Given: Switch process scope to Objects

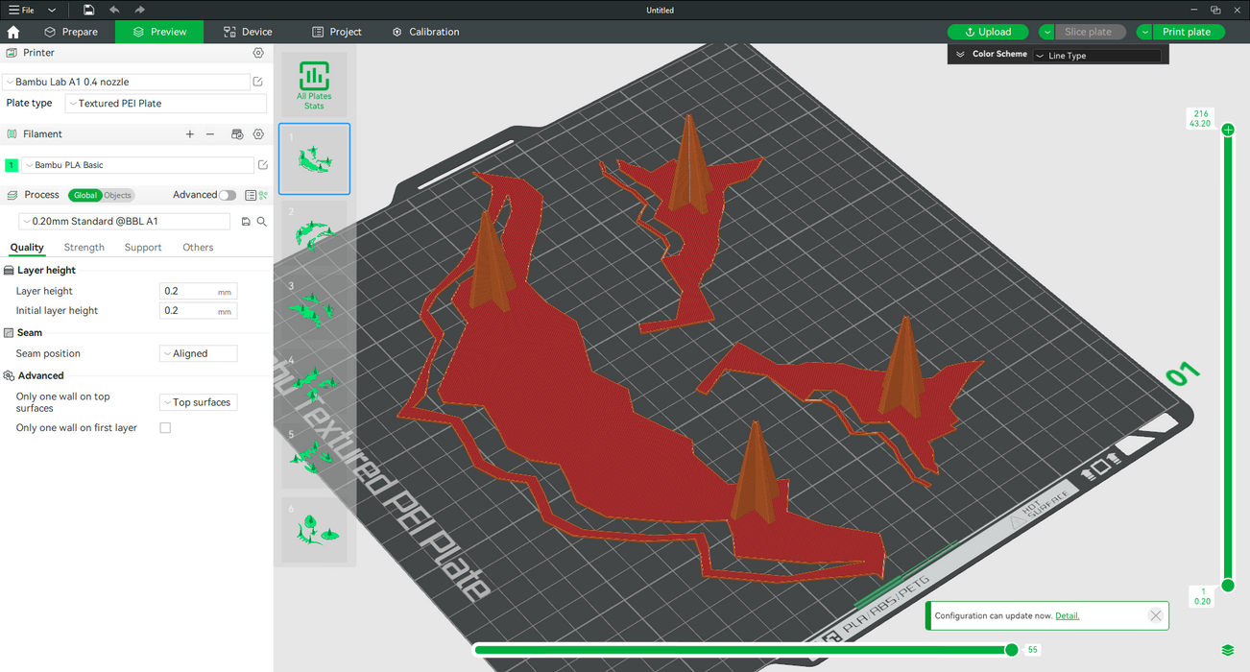Looking at the screenshot, I should point(117,195).
